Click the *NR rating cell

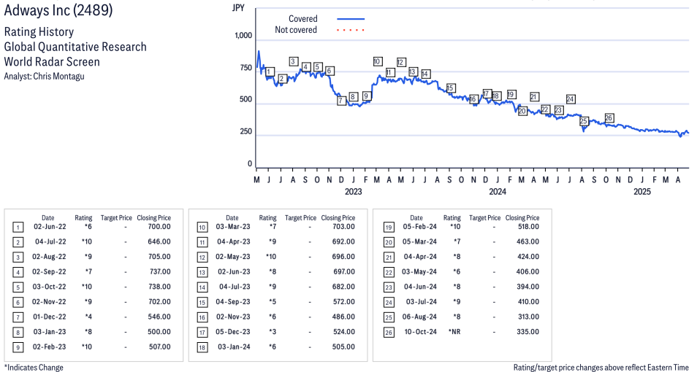454,332
